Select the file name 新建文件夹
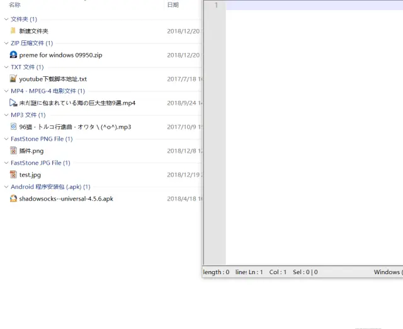Screen dimensions: 403x329 click(x=33, y=31)
